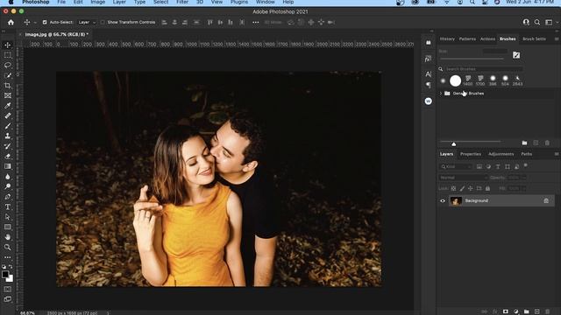Click the brush Size slider
Image resolution: width=561 pixels, height=315 pixels.
coord(472,59)
